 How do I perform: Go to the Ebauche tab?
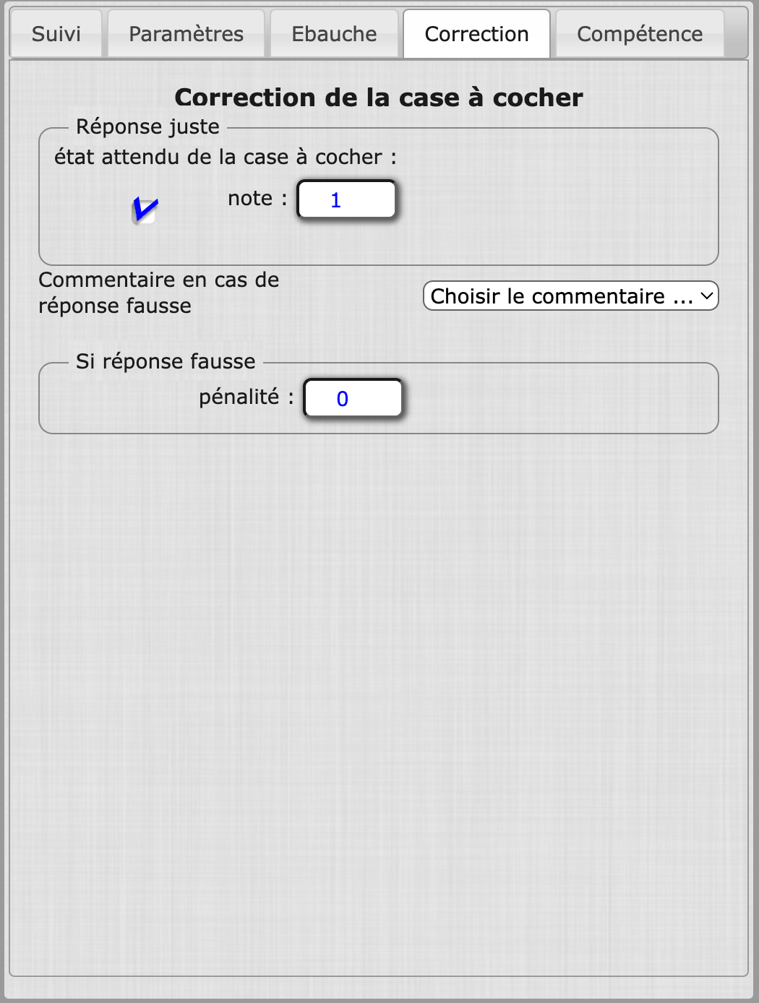point(334,34)
